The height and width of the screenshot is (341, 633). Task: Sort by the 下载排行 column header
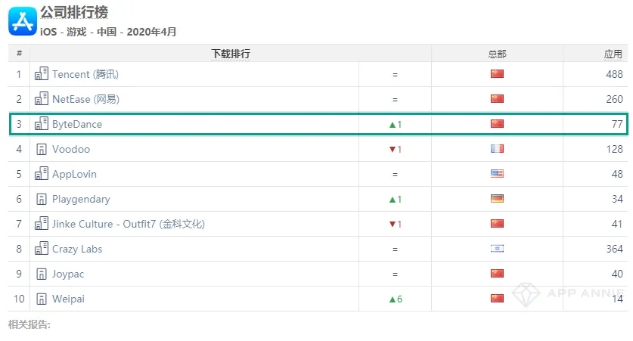231,54
